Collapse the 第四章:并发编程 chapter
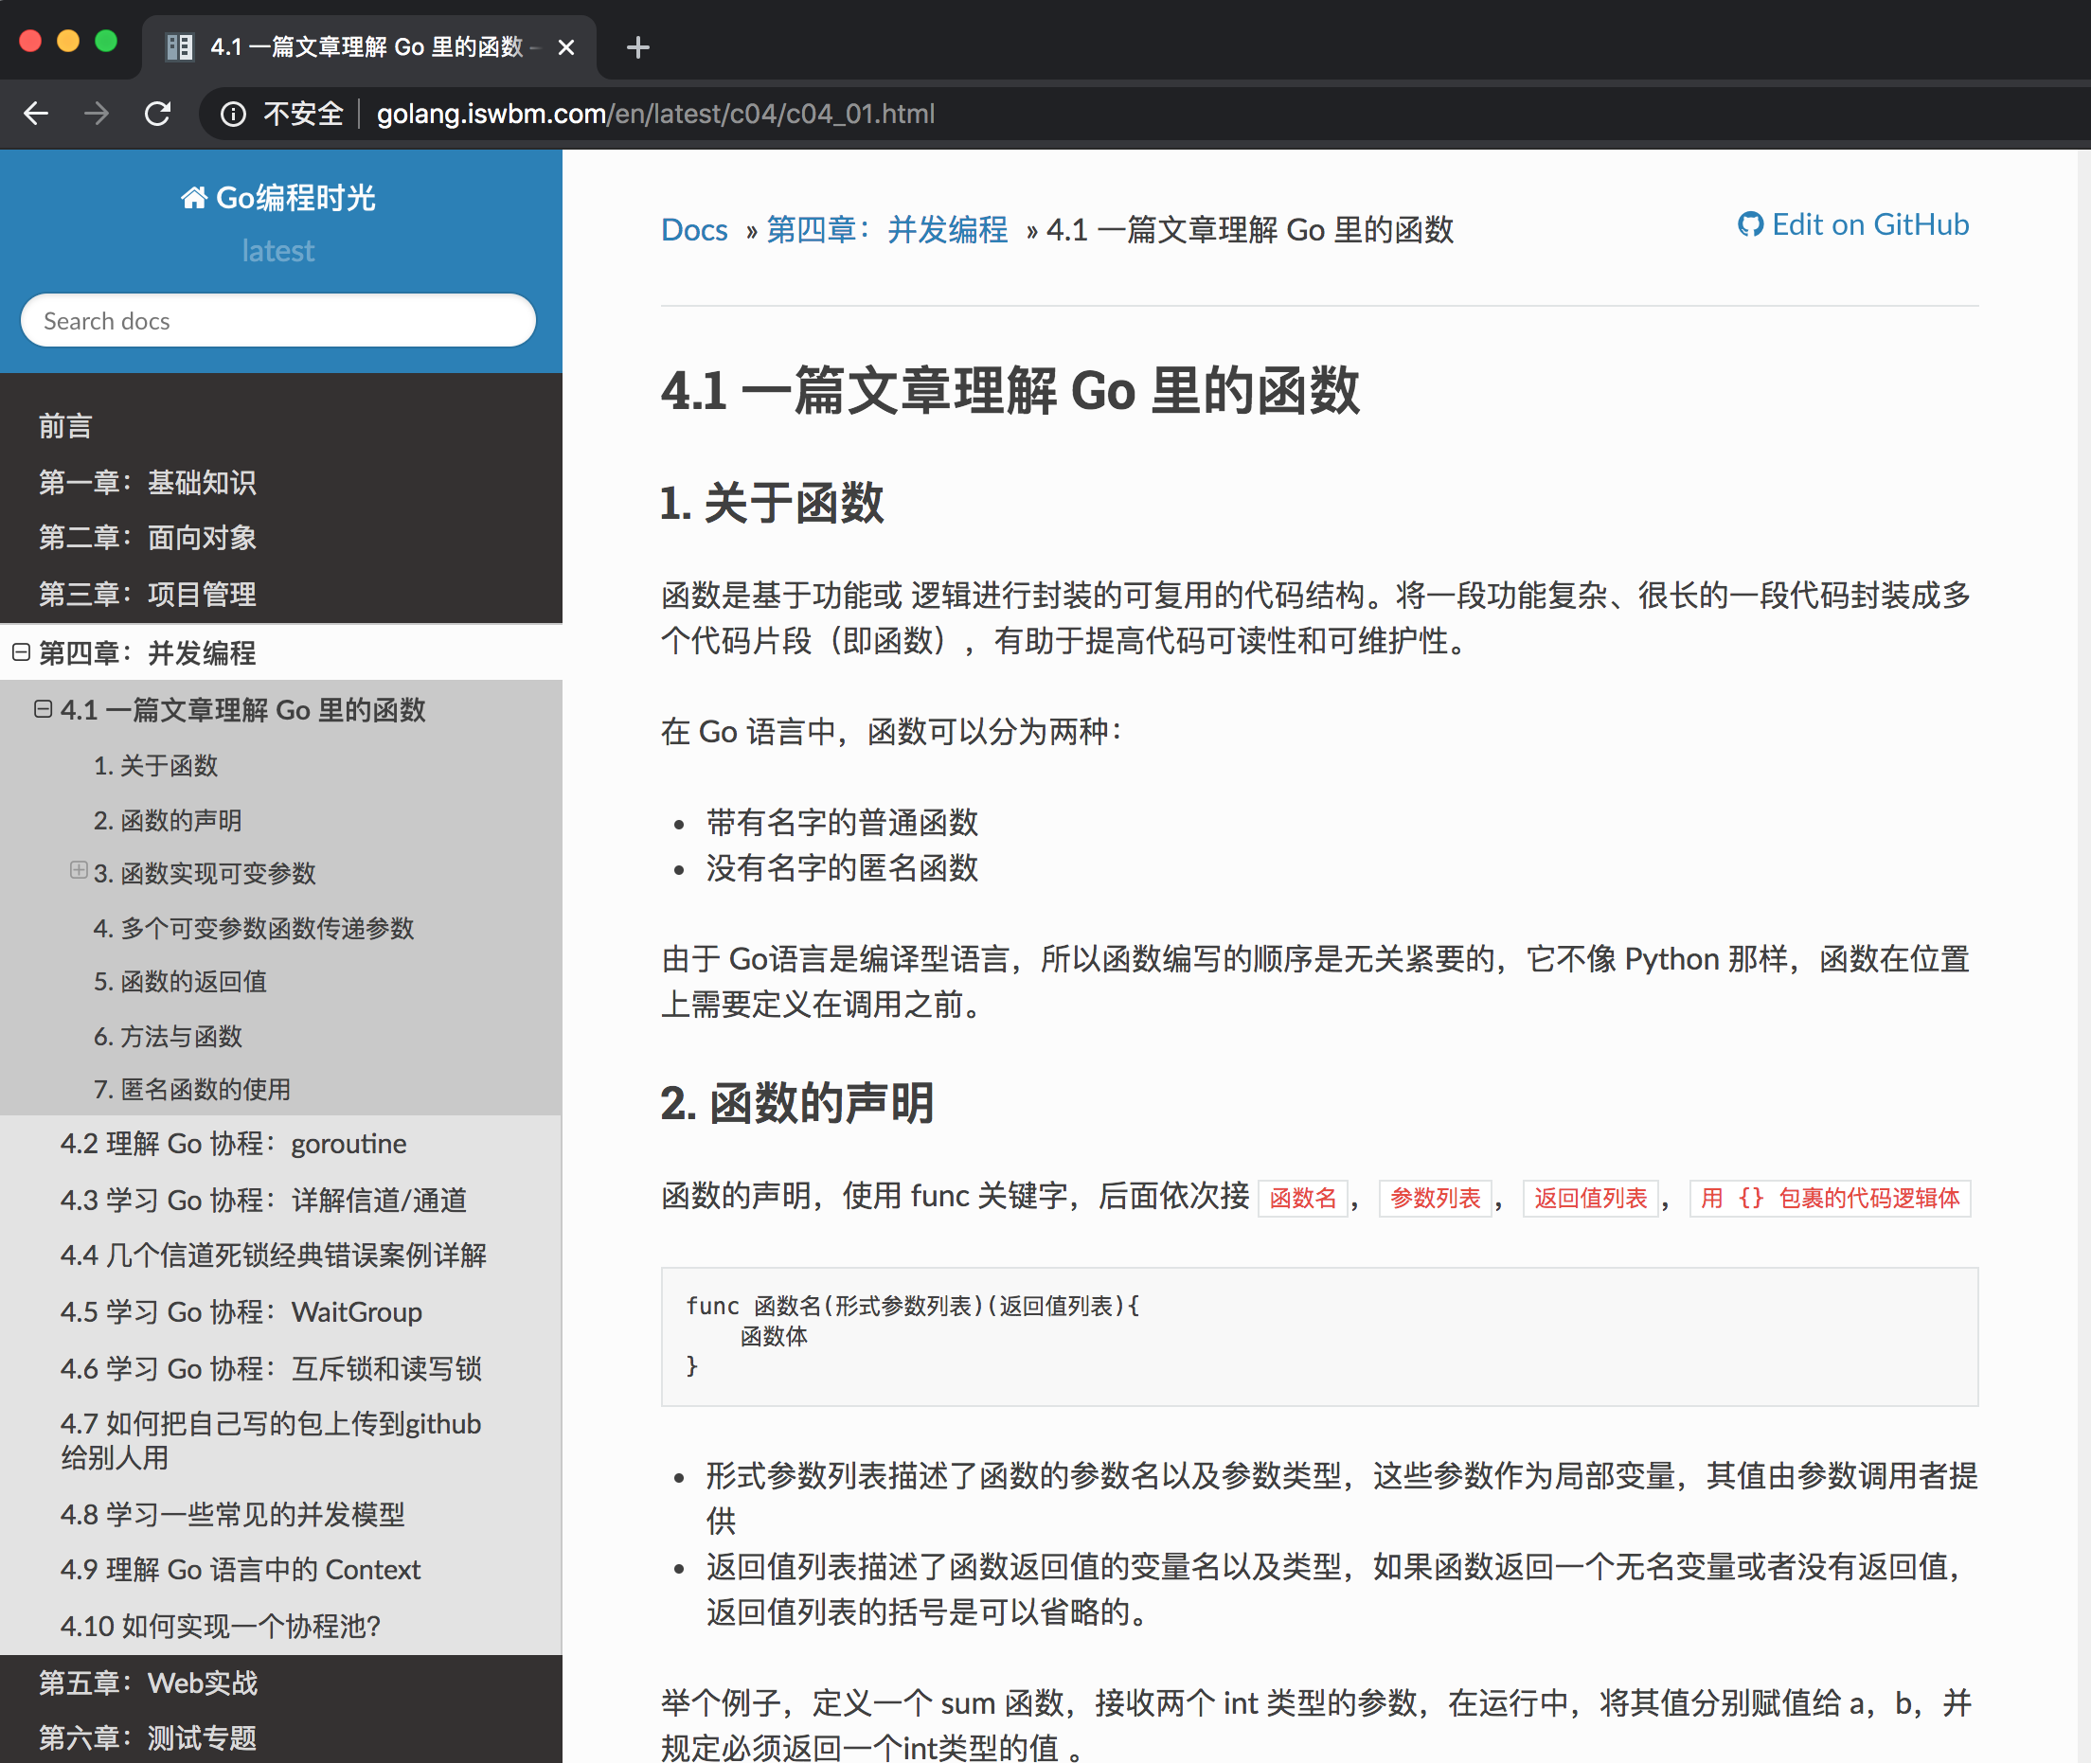Screen dimensions: 2091x1763 (x=21, y=652)
